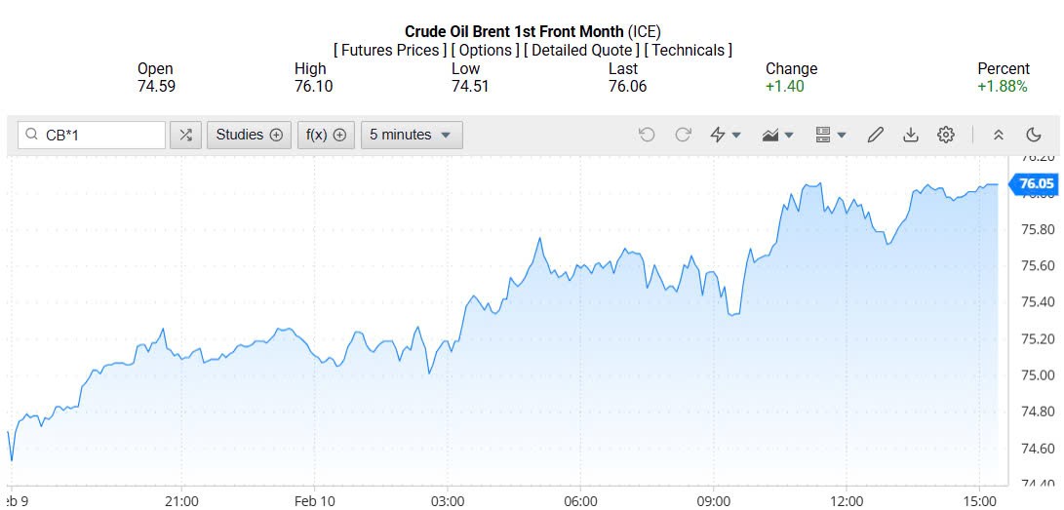Toggle dark mode moon icon
The height and width of the screenshot is (510, 1064).
1034,135
